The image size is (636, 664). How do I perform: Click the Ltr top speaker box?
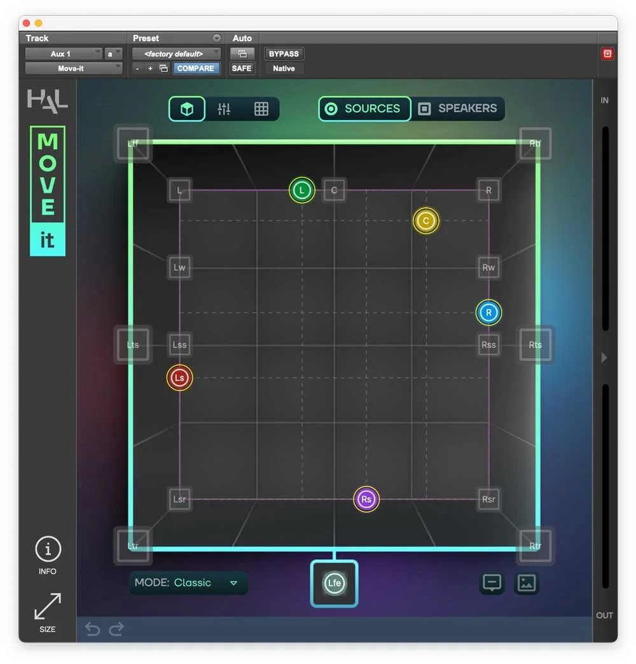pos(133,546)
